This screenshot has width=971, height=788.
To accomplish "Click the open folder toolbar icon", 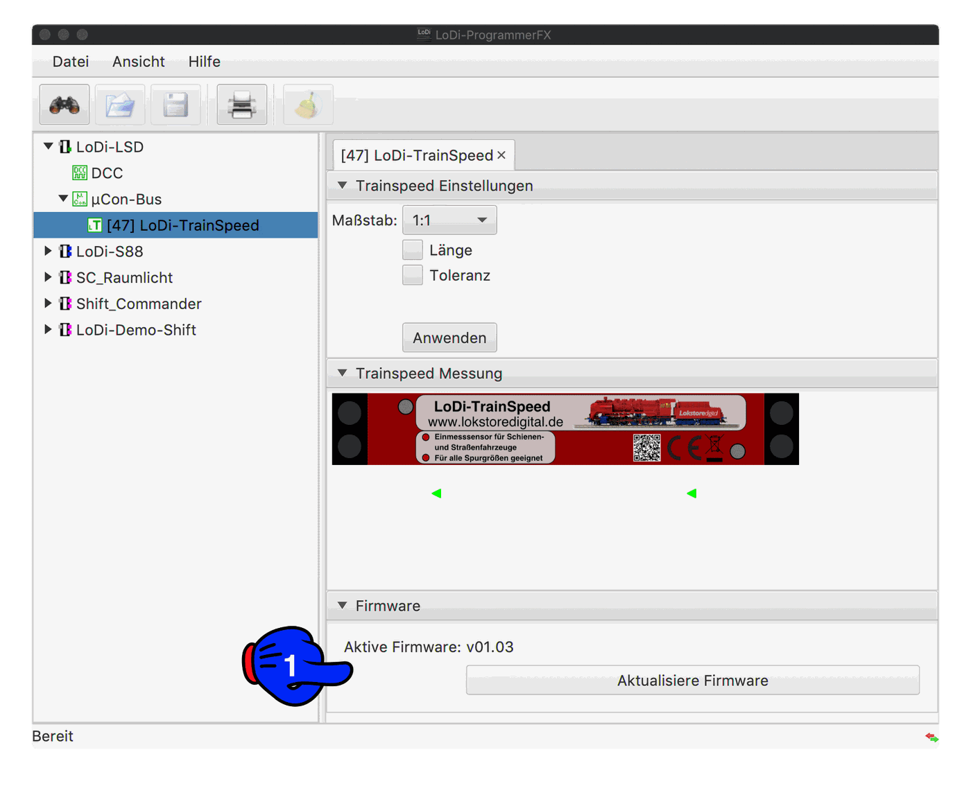I will coord(120,105).
